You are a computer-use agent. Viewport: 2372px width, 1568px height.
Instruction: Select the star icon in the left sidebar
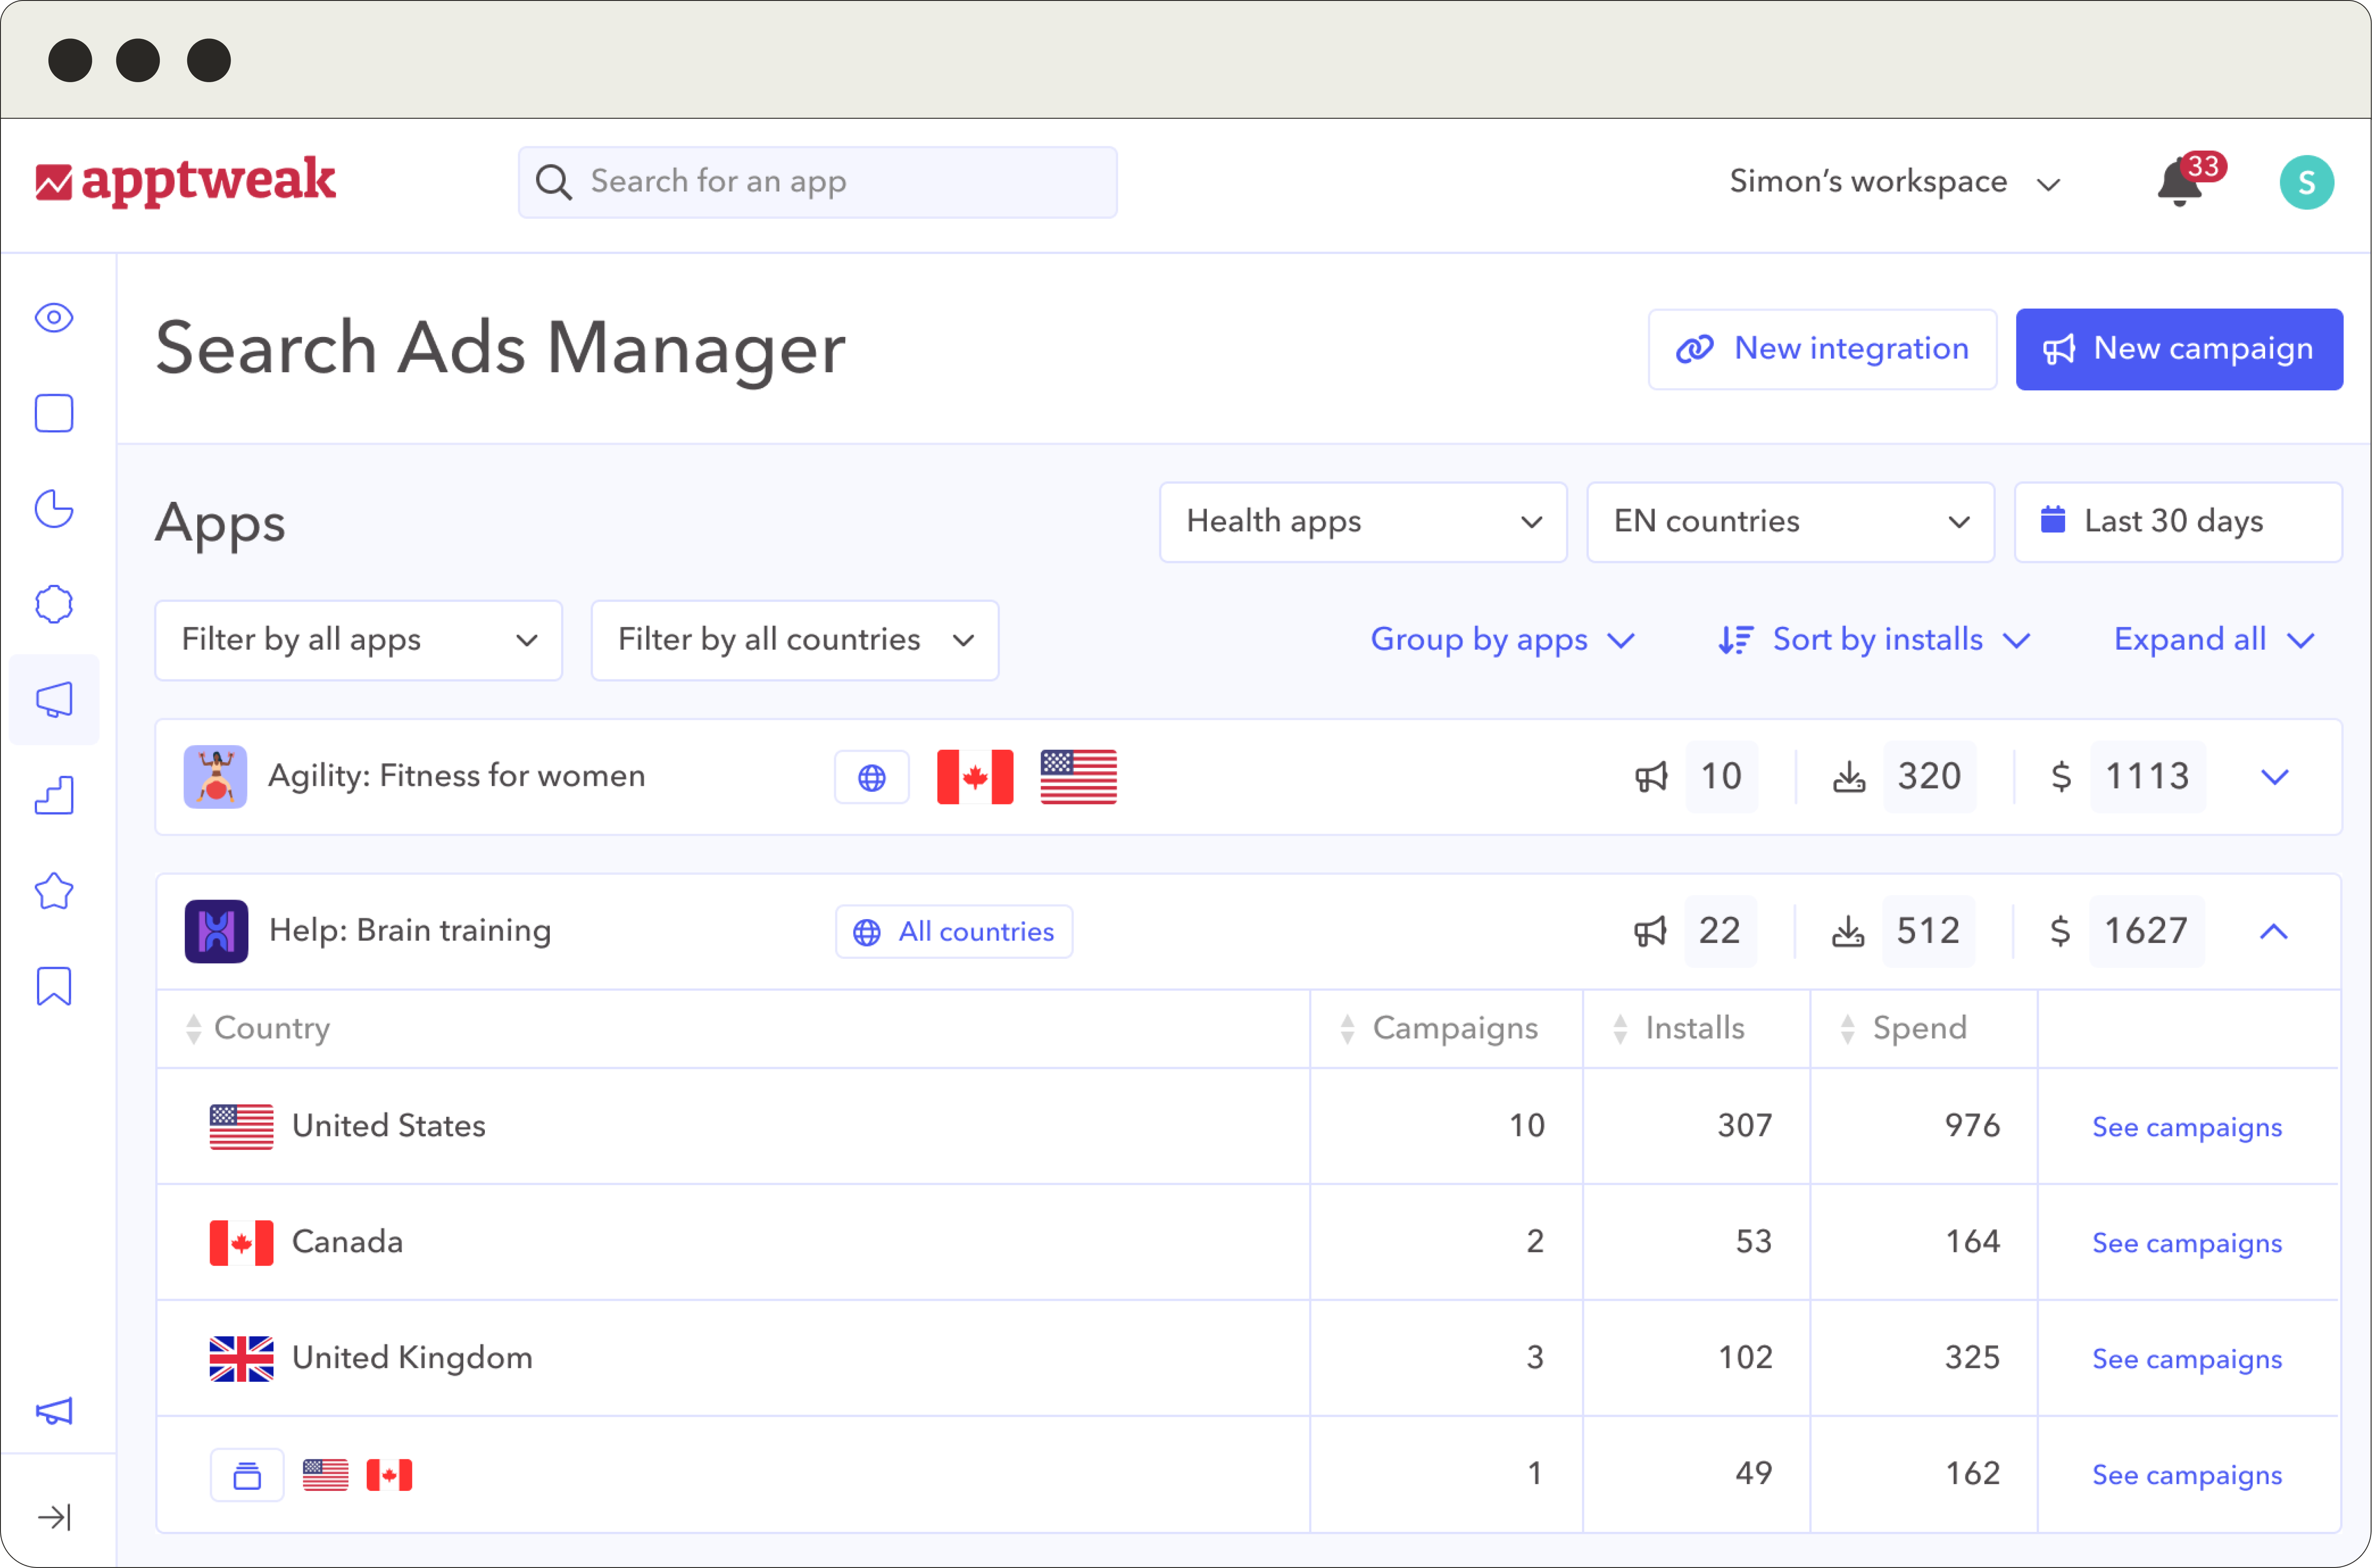54,891
